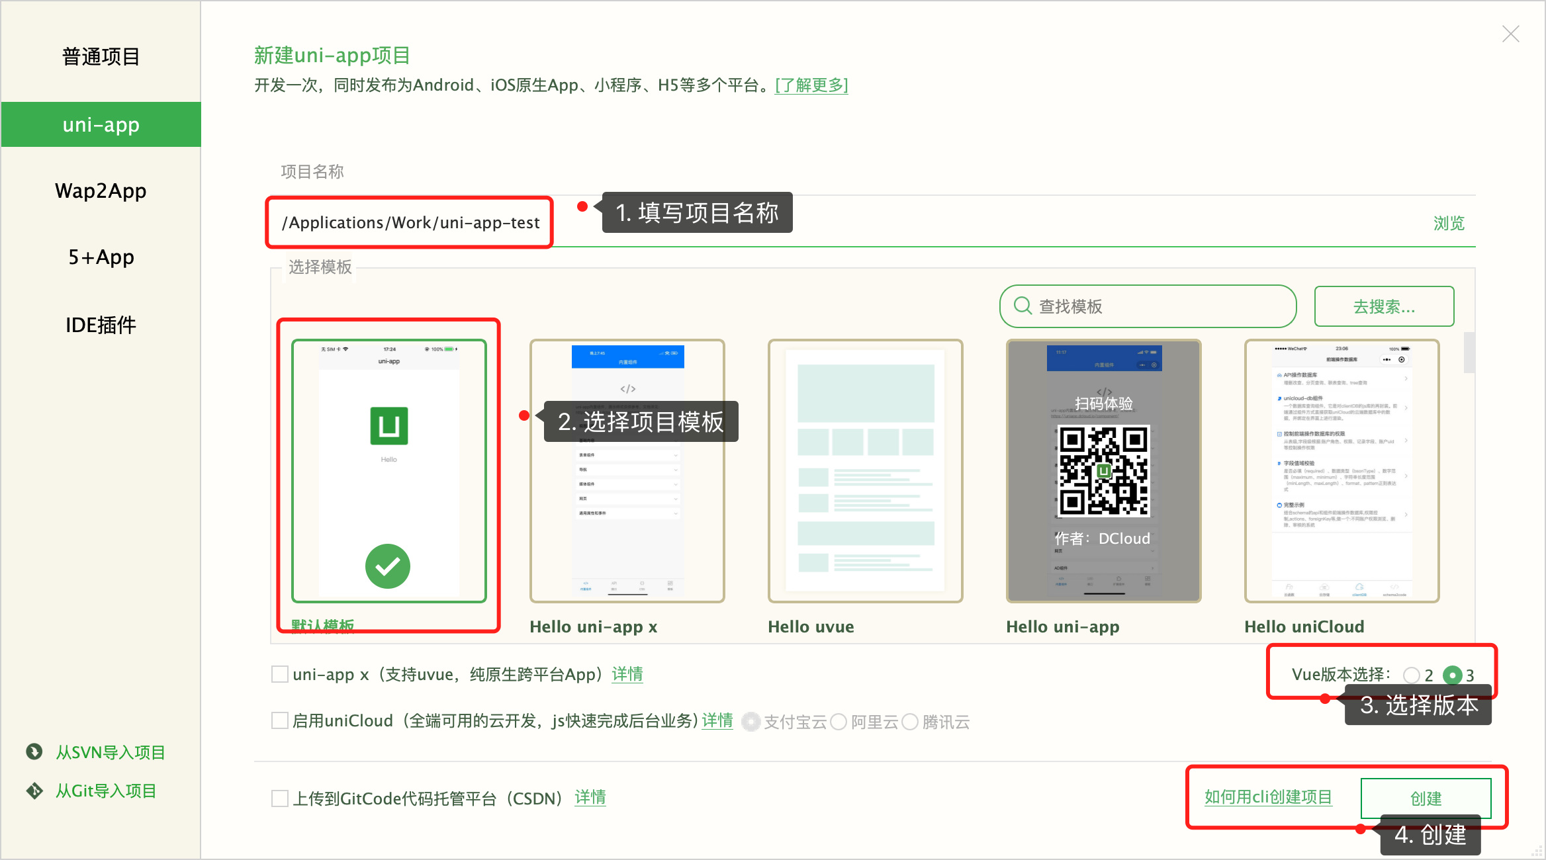Click the 新建uni-app项目 heading
Screen dimensions: 1546x860
[332, 56]
